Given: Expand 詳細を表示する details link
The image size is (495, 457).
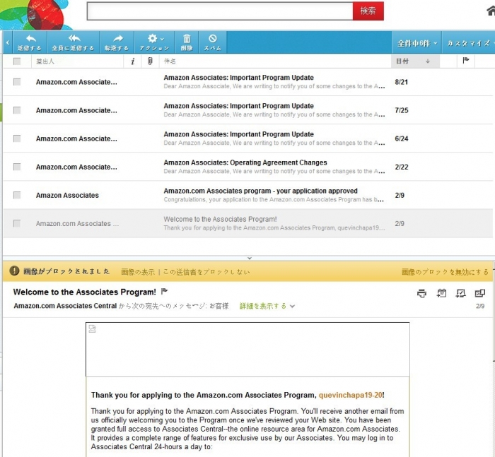Looking at the screenshot, I should 267,306.
